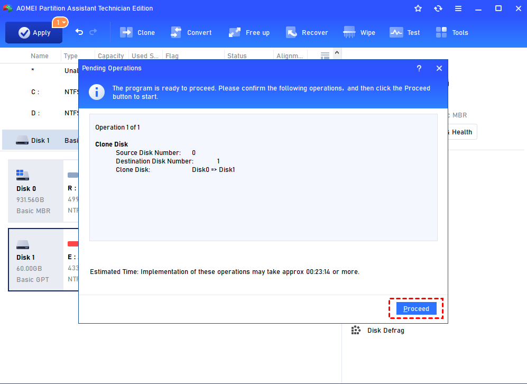Collapse the partition list with up chevron
The image size is (527, 384).
pos(337,53)
